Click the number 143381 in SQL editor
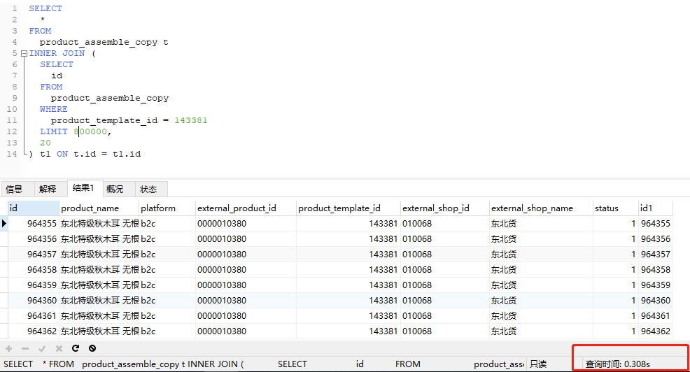The height and width of the screenshot is (372, 690). point(190,120)
